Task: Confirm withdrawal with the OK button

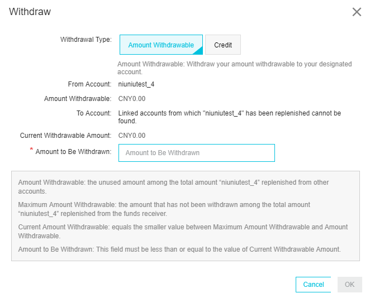Action: pyautogui.click(x=349, y=285)
